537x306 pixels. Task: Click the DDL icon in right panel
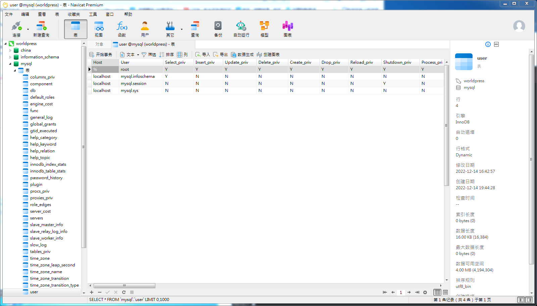pyautogui.click(x=496, y=44)
